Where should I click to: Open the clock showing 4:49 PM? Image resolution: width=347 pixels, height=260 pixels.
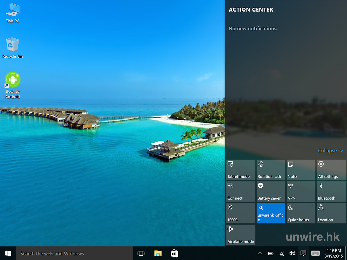[333, 253]
